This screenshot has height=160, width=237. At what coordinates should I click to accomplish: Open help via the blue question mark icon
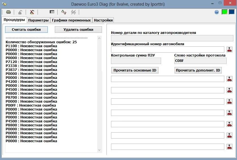[x=217, y=12]
